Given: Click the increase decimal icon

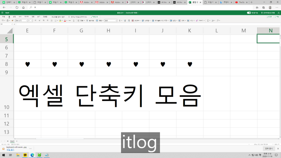Looking at the screenshot, I should (x=125, y=21).
